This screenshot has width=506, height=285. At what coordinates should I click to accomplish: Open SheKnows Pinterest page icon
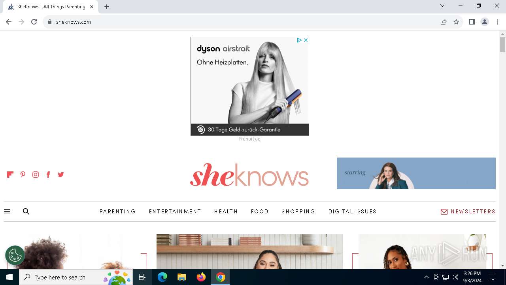point(23,175)
